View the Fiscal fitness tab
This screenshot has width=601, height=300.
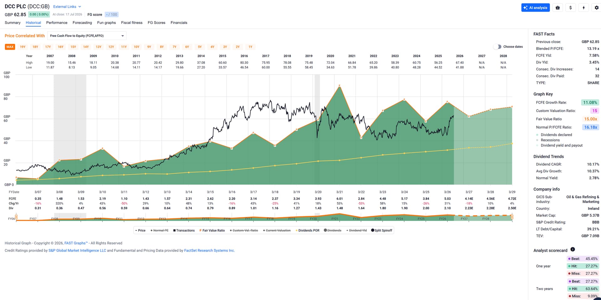[132, 23]
